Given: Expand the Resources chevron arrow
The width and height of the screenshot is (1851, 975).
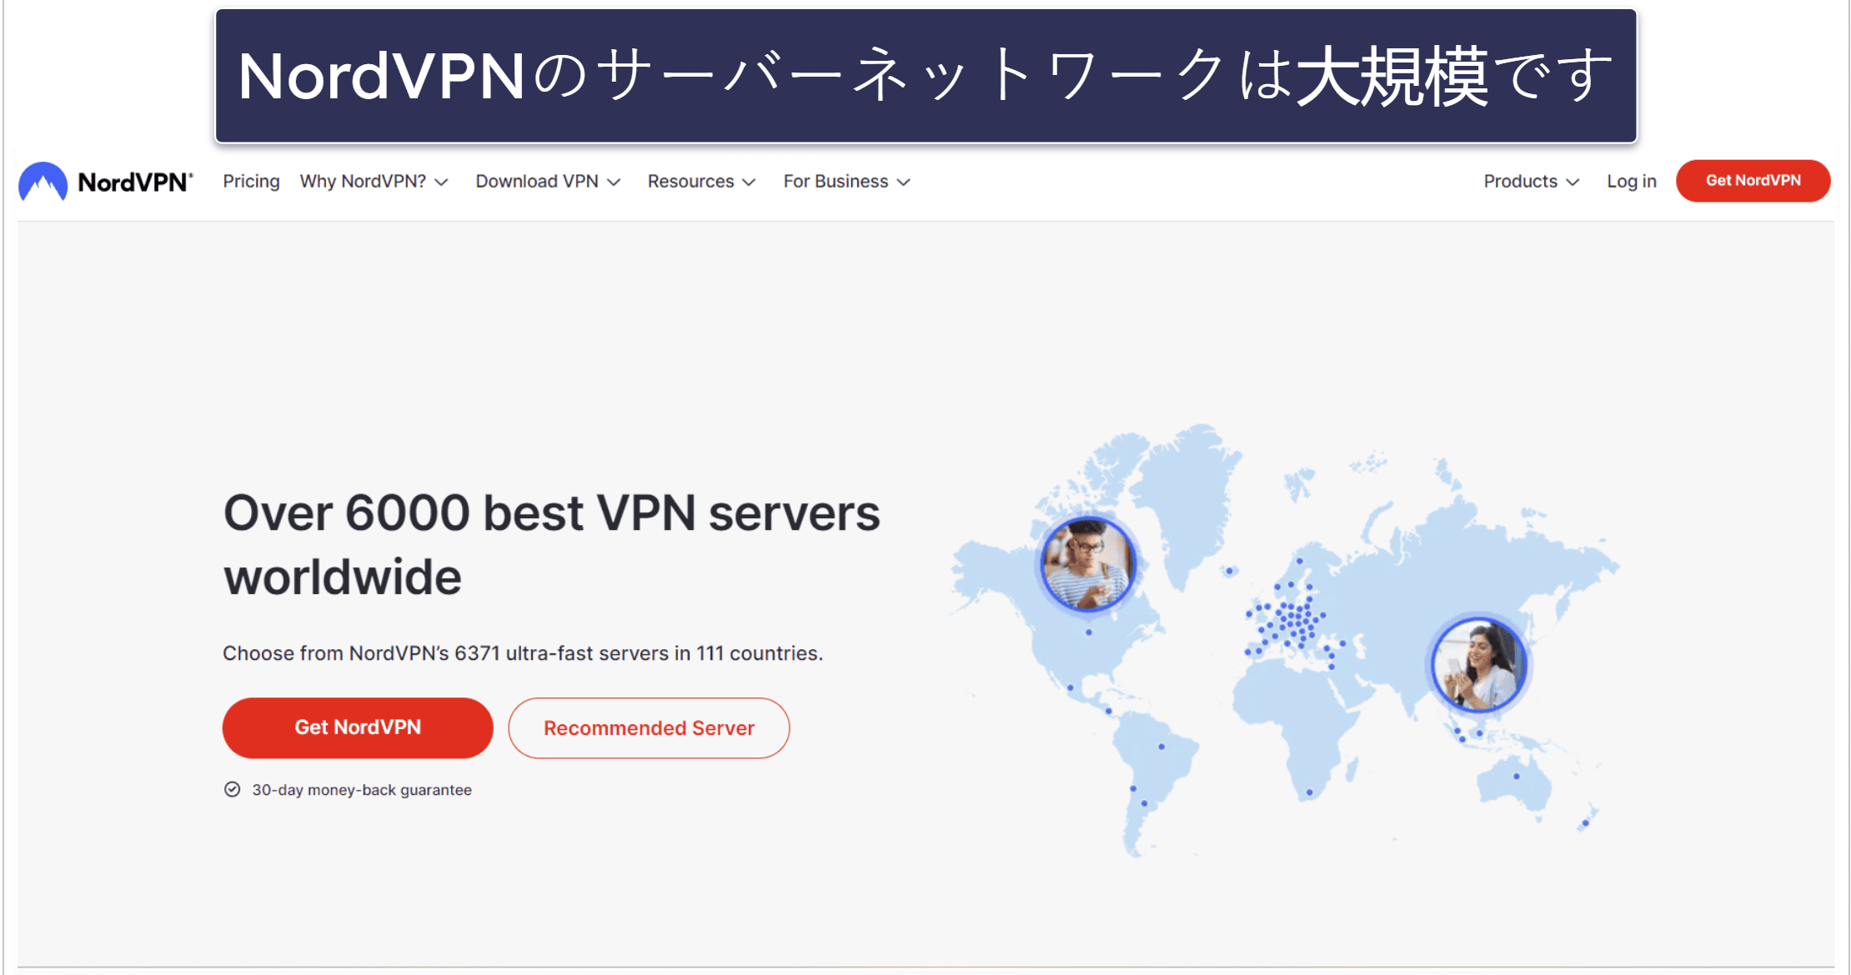Looking at the screenshot, I should coord(749,182).
